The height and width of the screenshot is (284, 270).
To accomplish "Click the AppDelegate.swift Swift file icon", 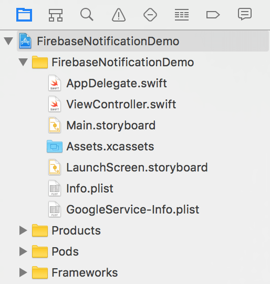I will [x=55, y=83].
